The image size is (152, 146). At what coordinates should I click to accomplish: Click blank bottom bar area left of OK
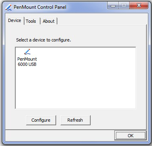coord(59,136)
